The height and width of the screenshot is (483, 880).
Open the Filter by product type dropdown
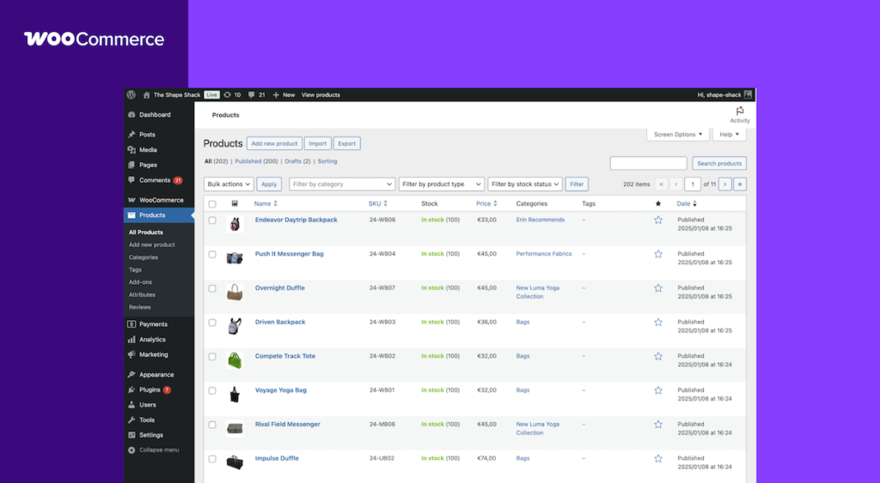pyautogui.click(x=441, y=184)
